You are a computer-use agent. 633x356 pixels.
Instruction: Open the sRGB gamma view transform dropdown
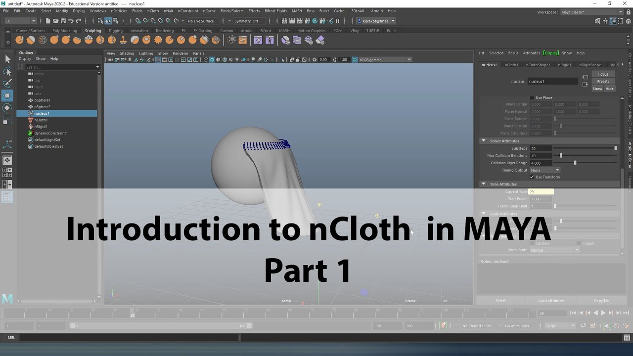click(x=385, y=60)
